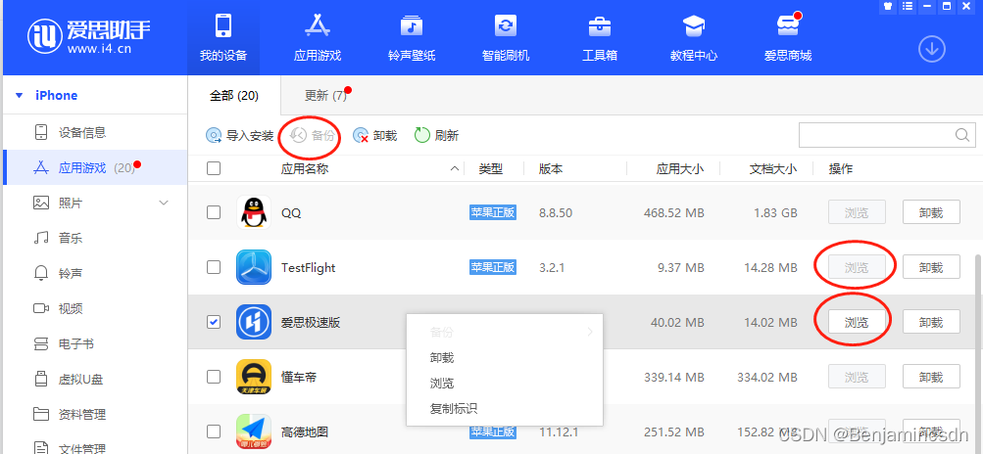Switch to the 更新 (7) tab
This screenshot has width=983, height=454.
[325, 96]
